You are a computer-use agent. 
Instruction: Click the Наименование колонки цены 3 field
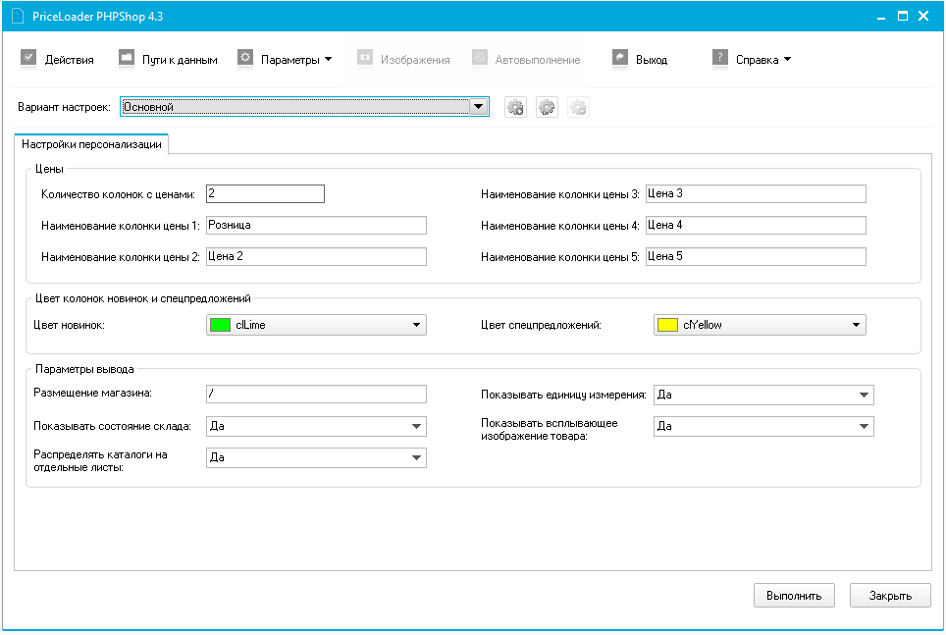coord(756,193)
